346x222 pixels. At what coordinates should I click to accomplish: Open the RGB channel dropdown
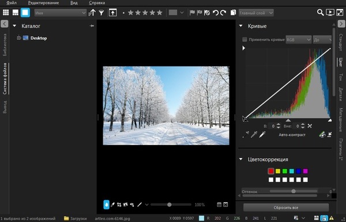tap(299, 40)
